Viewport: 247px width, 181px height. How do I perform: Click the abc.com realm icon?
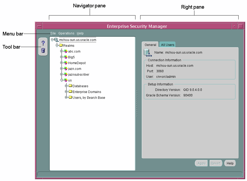pos(66,51)
